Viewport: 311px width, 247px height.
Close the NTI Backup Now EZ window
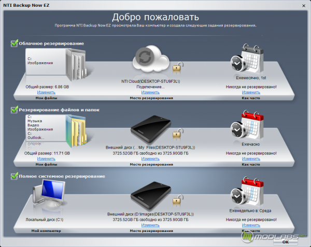click(x=304, y=6)
